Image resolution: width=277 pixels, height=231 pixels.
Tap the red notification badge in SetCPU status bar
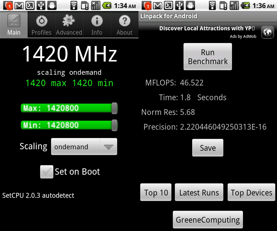point(9,6)
